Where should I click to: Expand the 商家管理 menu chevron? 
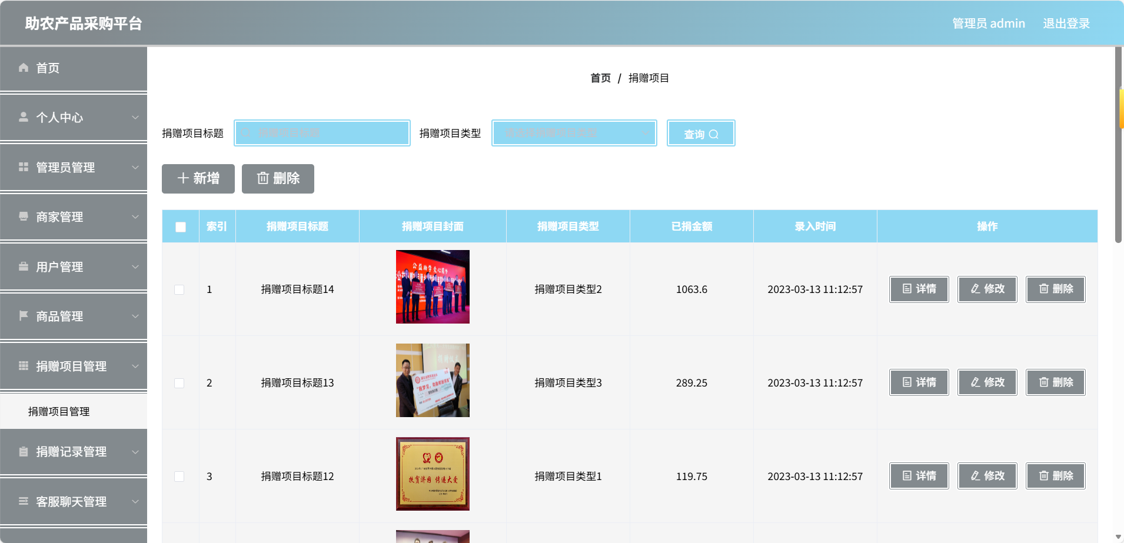[135, 216]
